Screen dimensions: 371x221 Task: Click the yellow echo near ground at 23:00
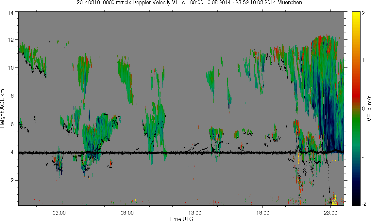tap(334, 200)
